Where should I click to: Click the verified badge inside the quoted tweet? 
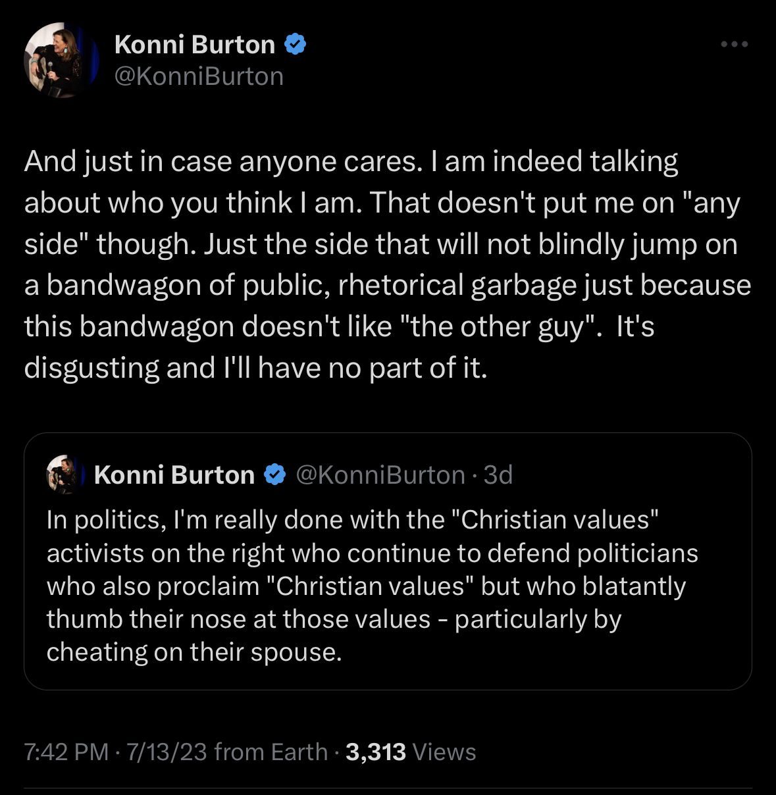pos(275,474)
